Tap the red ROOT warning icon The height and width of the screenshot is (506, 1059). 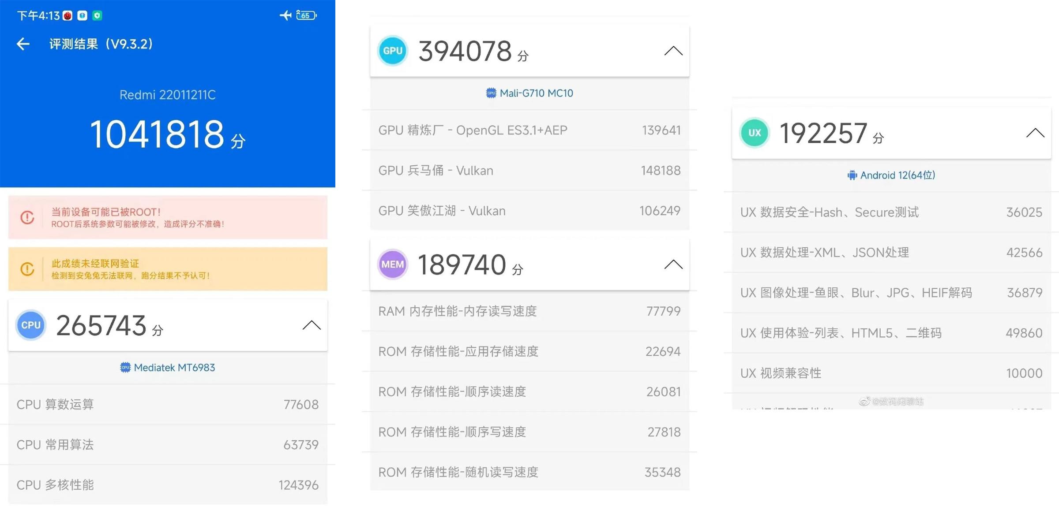pos(27,217)
